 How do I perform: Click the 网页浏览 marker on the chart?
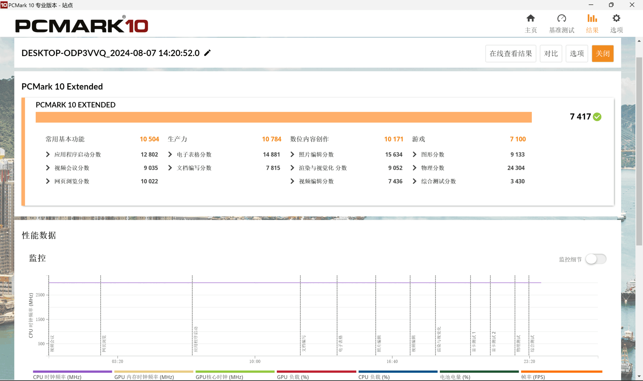click(104, 343)
